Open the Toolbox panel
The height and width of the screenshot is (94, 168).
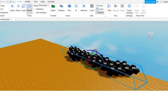[x=61, y=8]
